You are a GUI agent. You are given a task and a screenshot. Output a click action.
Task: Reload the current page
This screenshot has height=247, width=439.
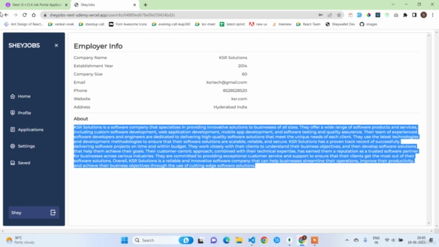tap(25, 15)
